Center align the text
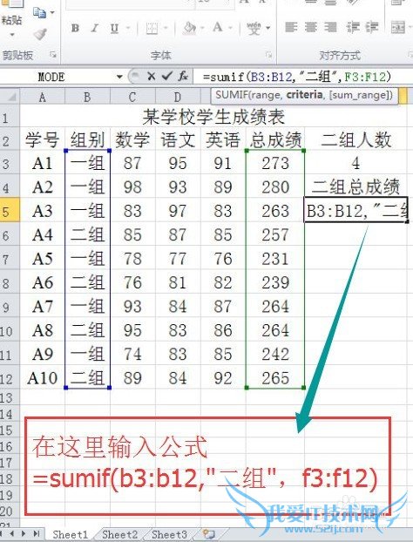 311,27
